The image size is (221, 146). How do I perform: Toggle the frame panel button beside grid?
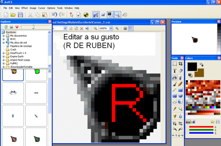(131, 28)
